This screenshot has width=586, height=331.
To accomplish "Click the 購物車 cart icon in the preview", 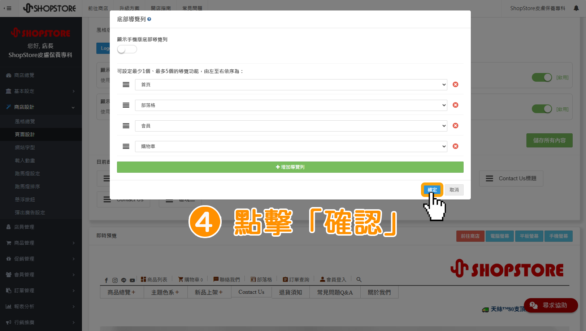I will pyautogui.click(x=181, y=279).
